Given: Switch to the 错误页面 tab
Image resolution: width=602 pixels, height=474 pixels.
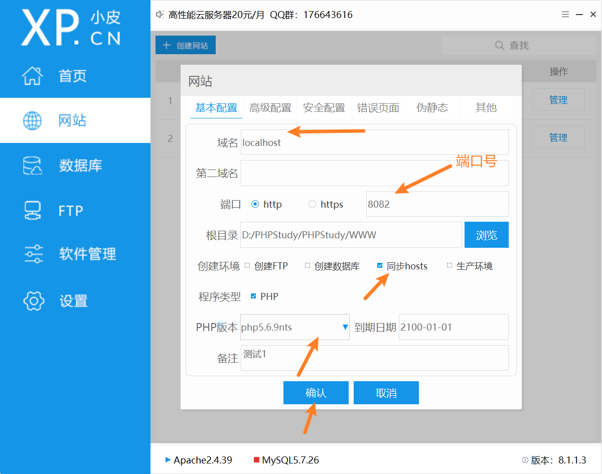Looking at the screenshot, I should pos(378,107).
